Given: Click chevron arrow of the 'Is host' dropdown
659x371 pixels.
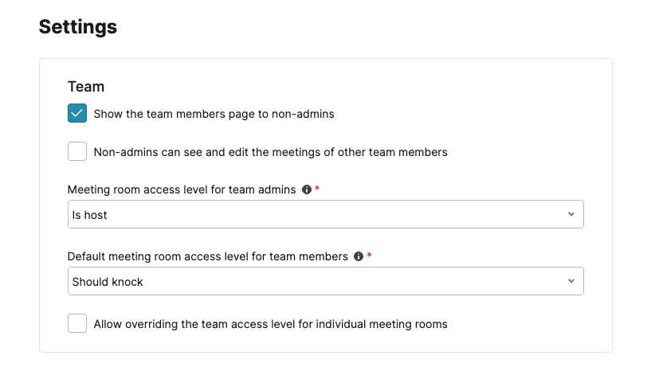Looking at the screenshot, I should tap(571, 214).
